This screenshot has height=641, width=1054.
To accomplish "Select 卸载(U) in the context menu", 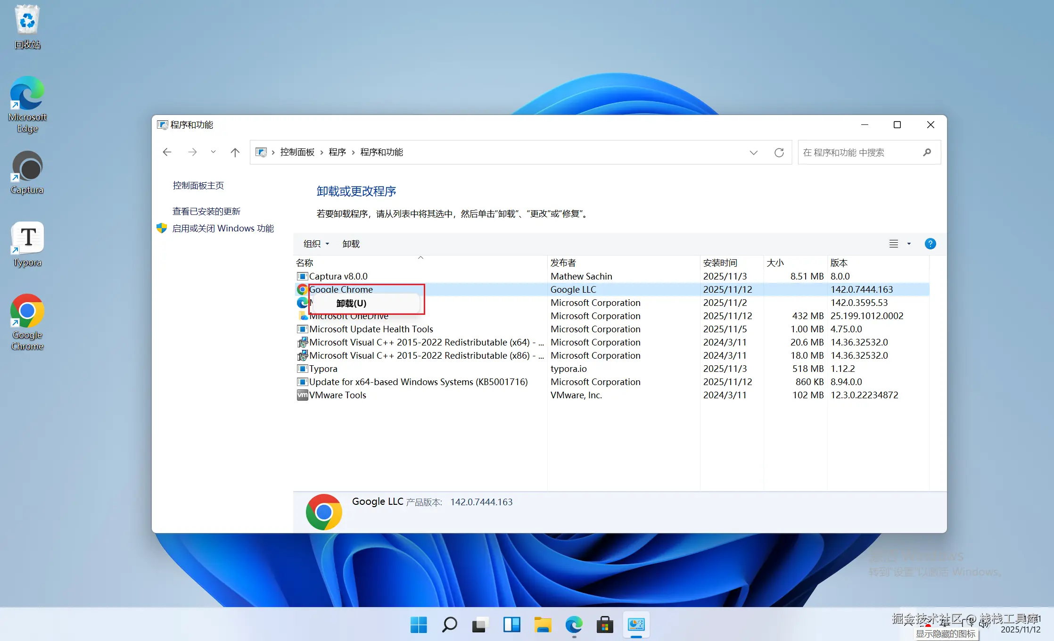I will click(x=351, y=303).
